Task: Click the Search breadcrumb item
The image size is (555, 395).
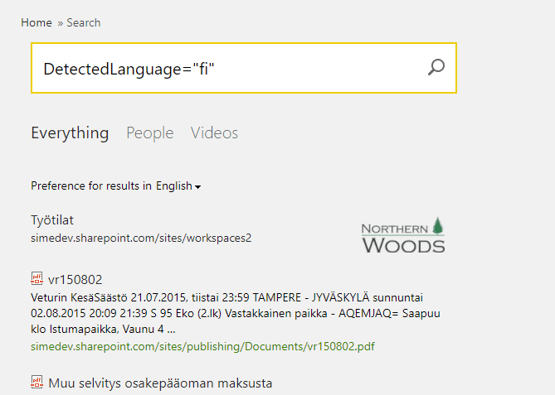Action: click(x=84, y=22)
